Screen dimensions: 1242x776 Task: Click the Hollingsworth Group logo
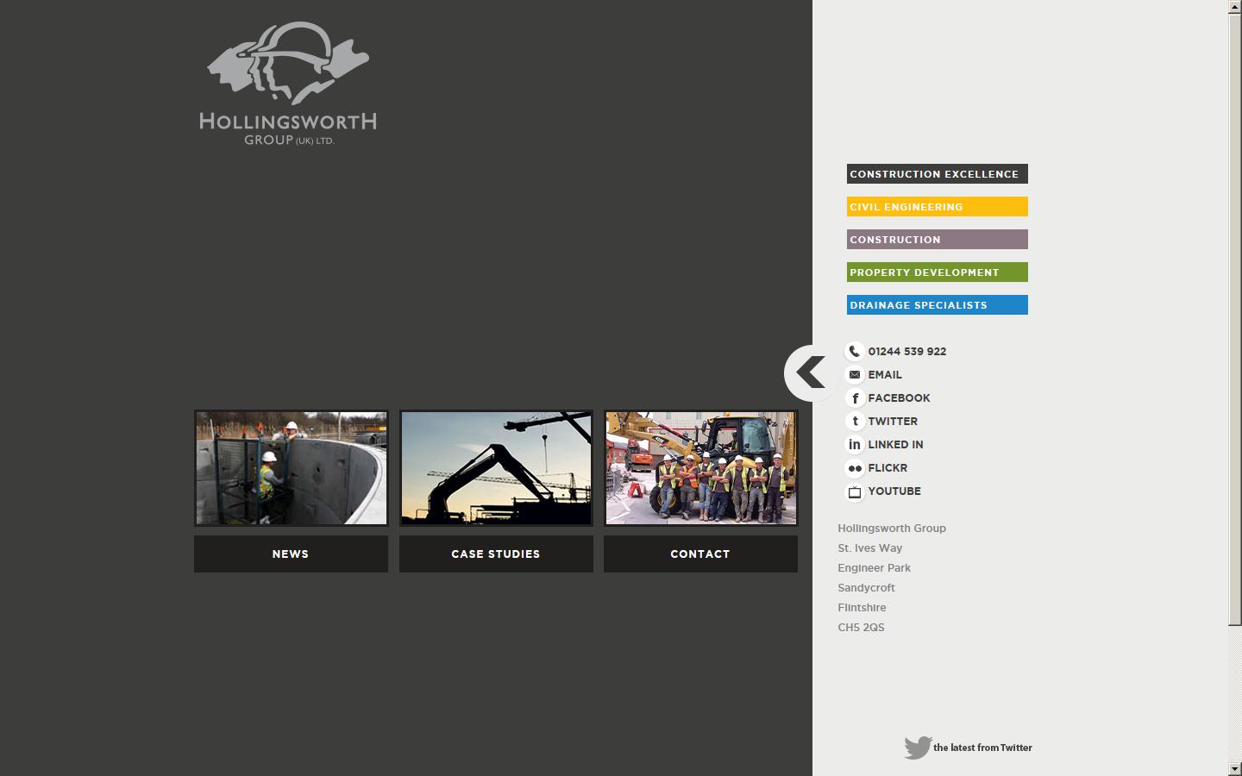point(287,82)
